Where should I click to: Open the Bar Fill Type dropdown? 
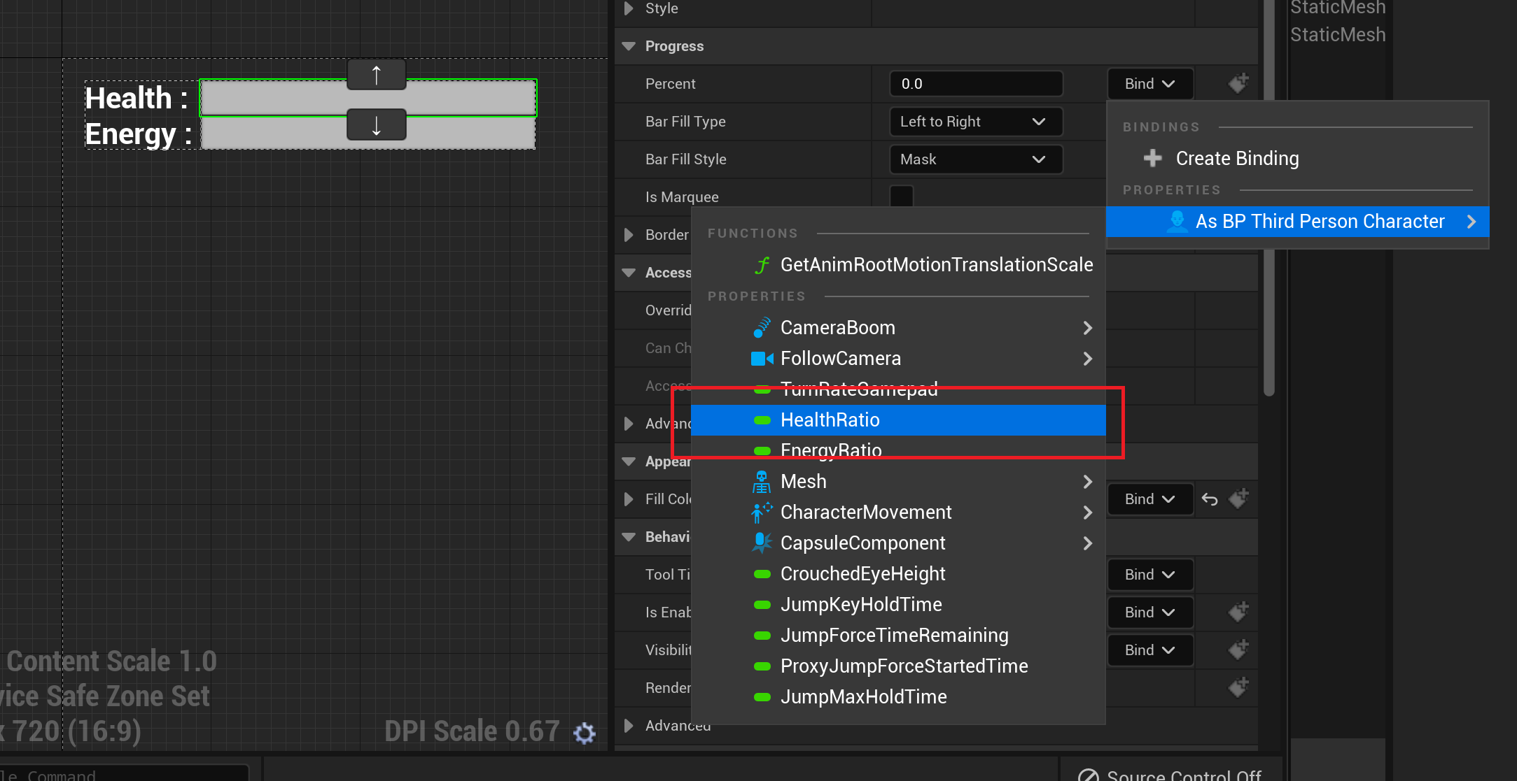(976, 122)
